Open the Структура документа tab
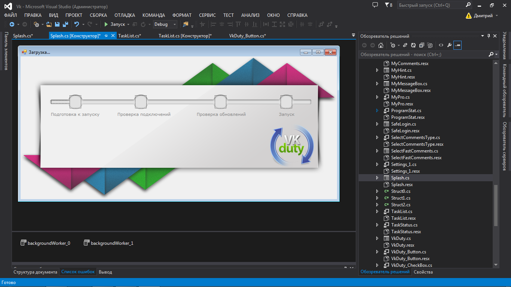Image resolution: width=511 pixels, height=287 pixels. pyautogui.click(x=36, y=272)
